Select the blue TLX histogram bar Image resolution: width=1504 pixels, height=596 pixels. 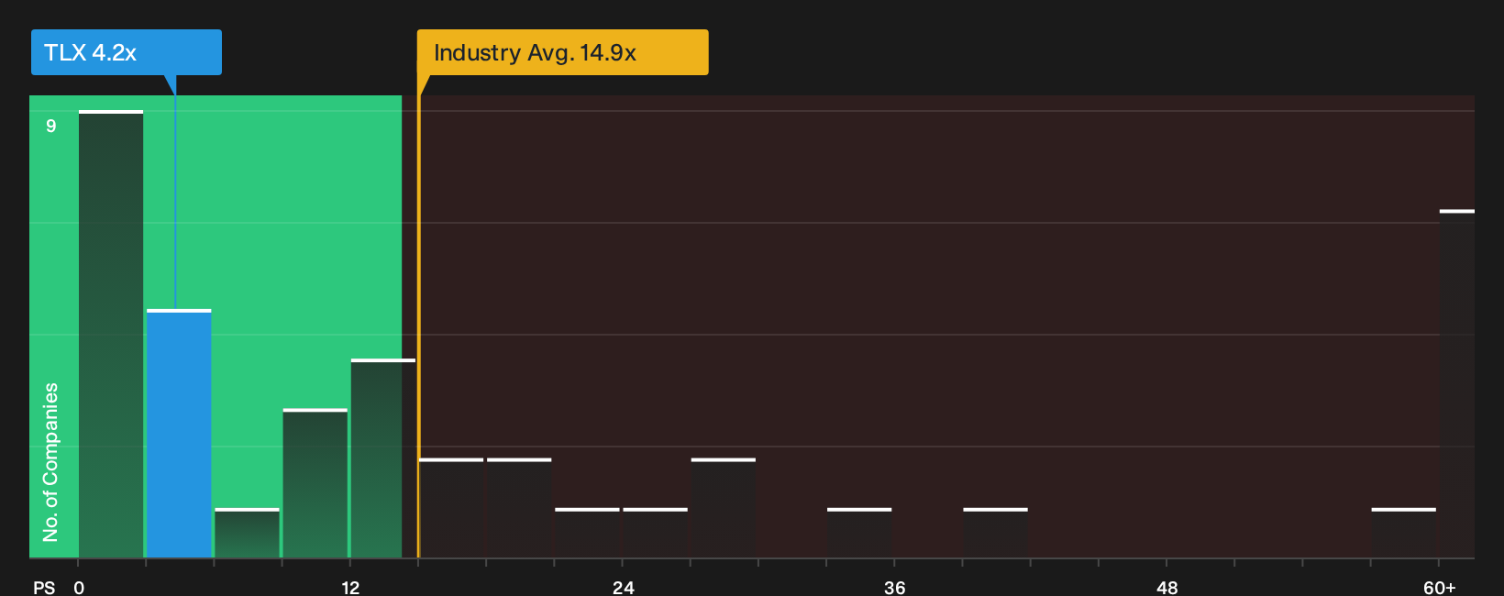click(179, 434)
